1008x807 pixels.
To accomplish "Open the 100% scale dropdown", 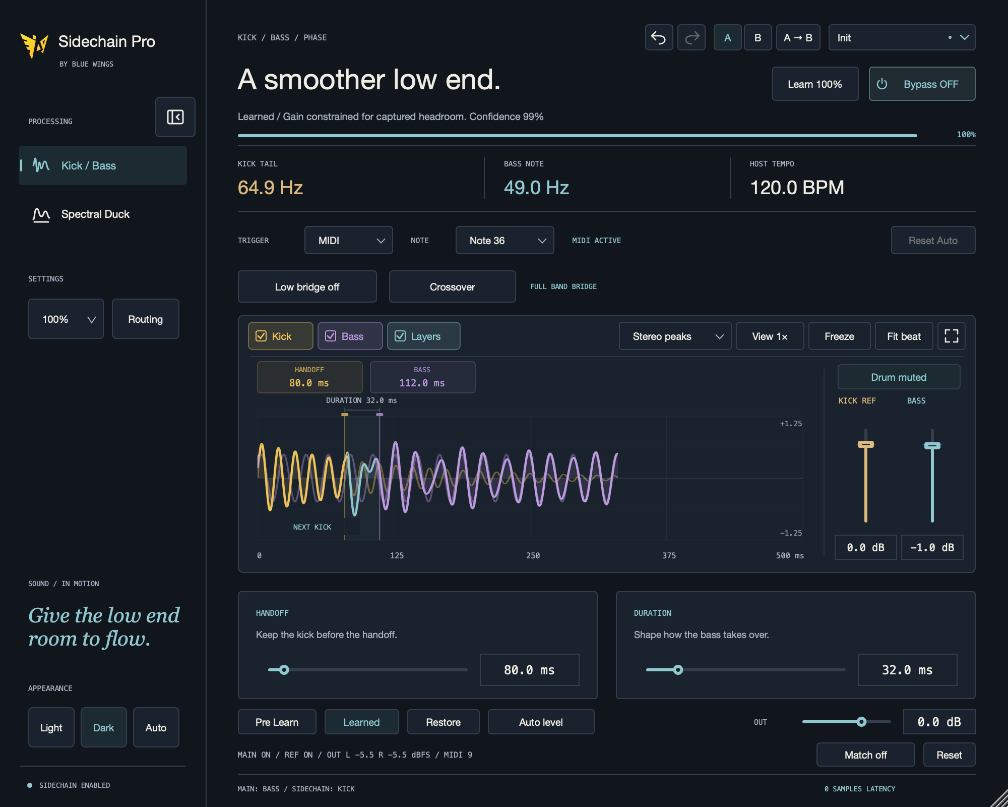I will [x=66, y=319].
